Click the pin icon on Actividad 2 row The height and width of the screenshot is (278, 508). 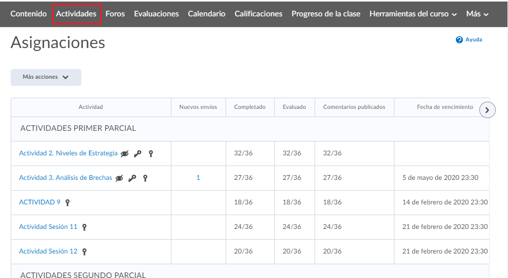pos(151,153)
